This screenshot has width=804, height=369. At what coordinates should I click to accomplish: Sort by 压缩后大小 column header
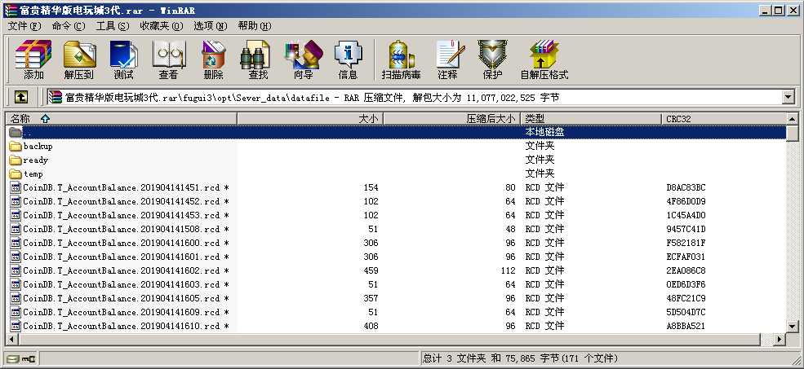point(451,119)
